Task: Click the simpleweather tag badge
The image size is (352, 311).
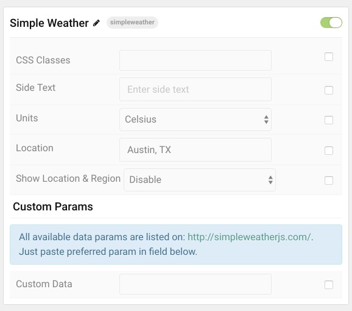Action: pyautogui.click(x=132, y=22)
